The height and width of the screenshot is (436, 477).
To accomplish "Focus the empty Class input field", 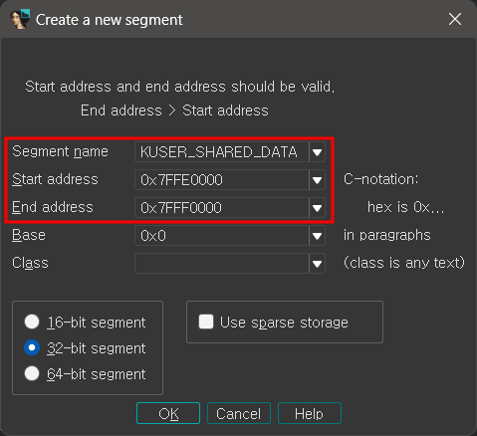I will (222, 264).
